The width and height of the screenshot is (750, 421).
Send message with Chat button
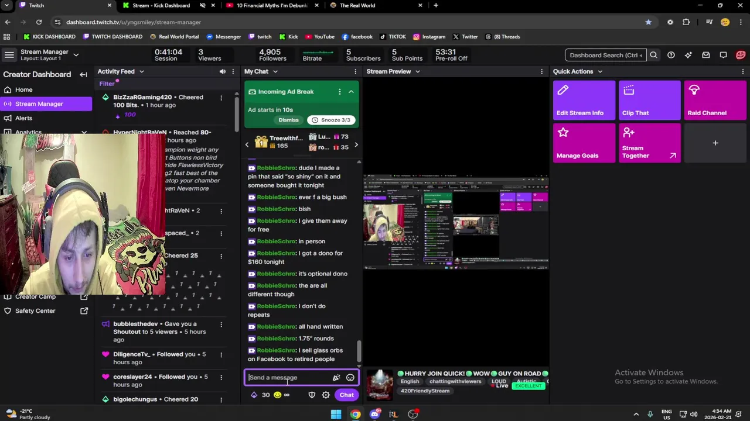tap(346, 395)
